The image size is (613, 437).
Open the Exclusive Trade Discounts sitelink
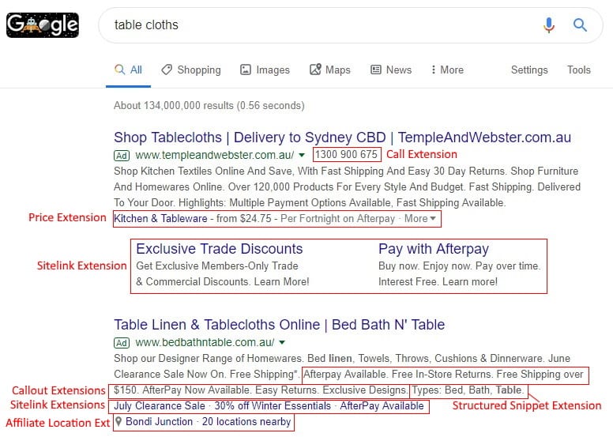point(220,249)
